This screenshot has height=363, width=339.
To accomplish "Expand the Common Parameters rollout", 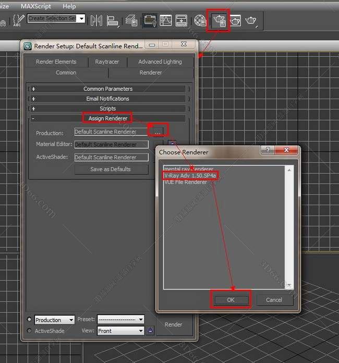I will (x=108, y=89).
